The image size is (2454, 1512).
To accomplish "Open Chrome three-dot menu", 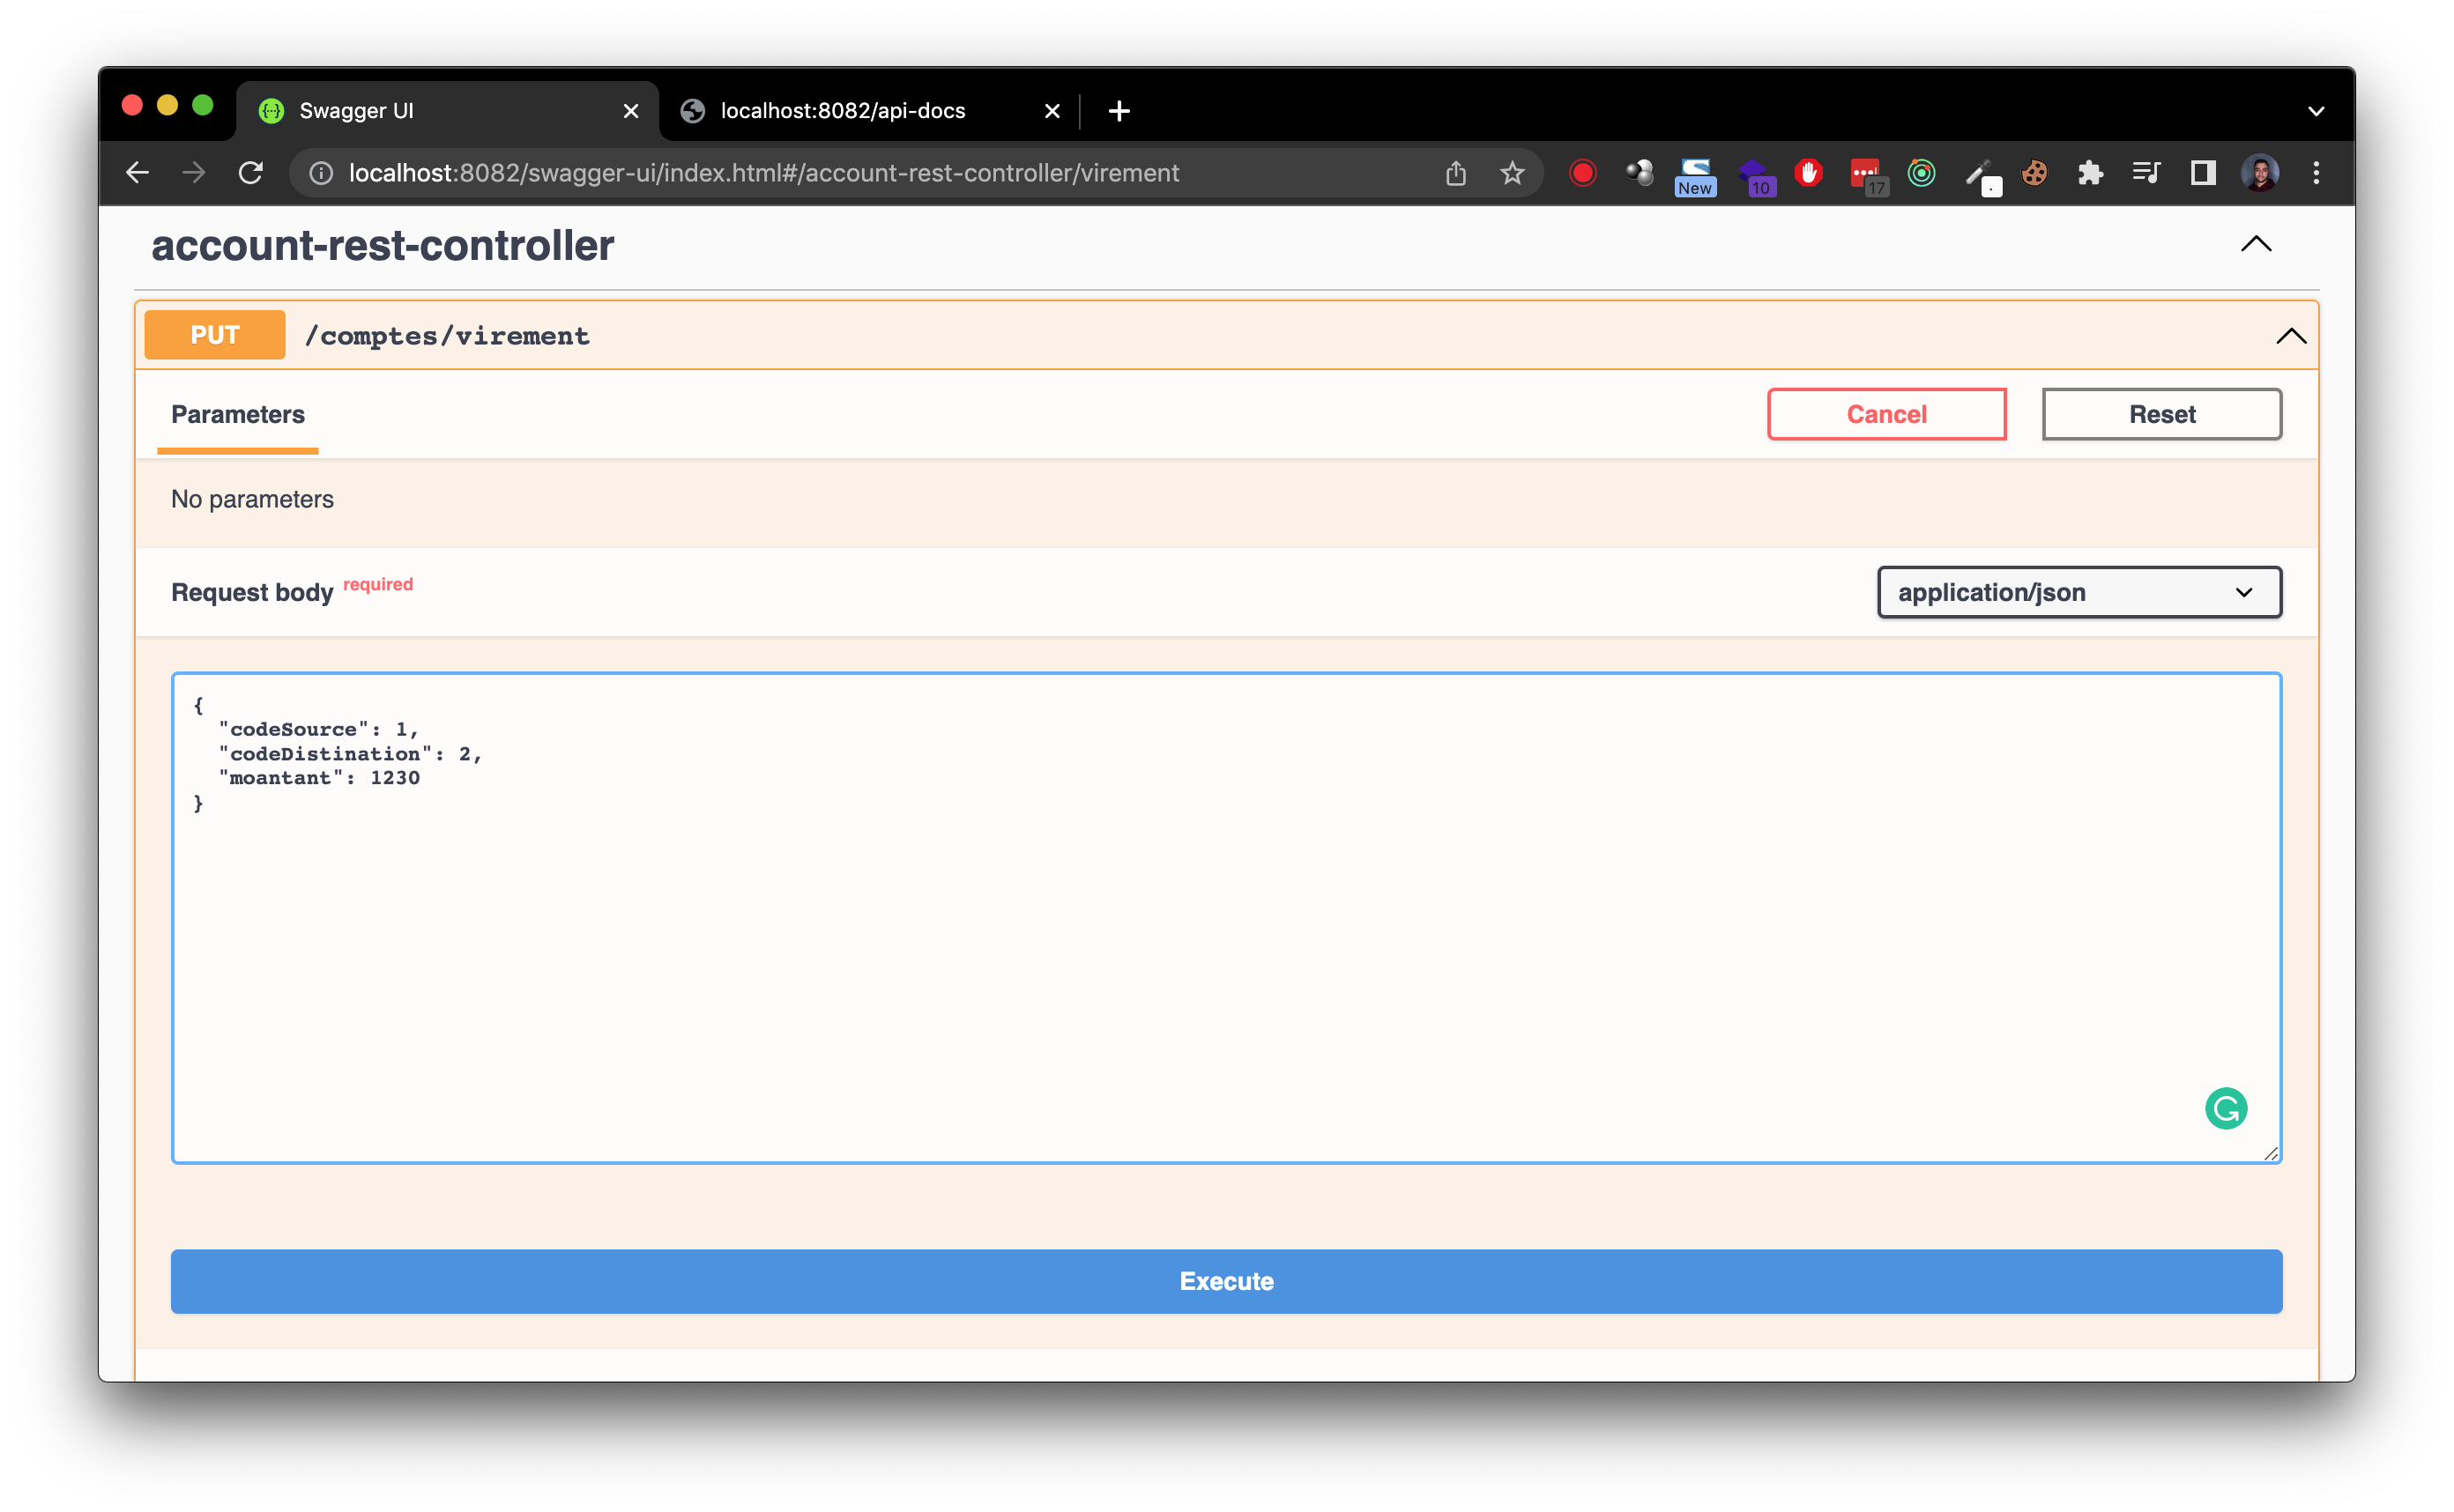I will [x=2315, y=173].
